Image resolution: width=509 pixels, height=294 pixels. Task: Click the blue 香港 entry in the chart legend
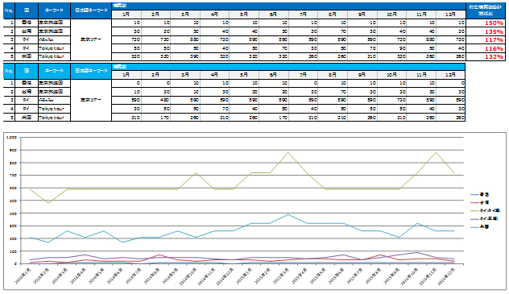480,194
